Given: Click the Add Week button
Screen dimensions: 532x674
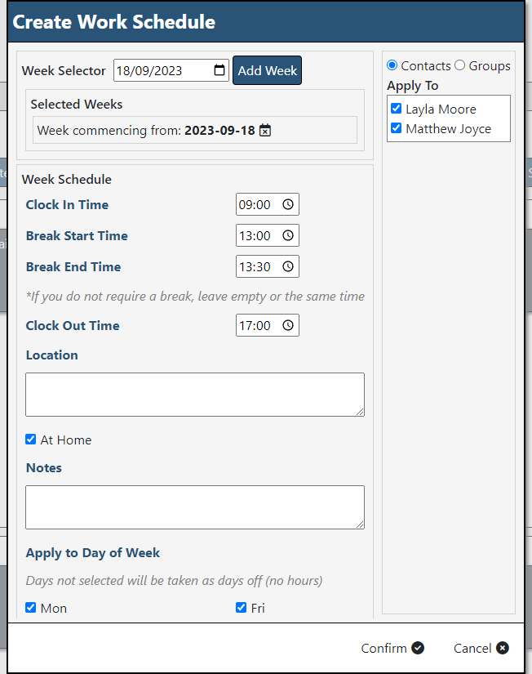Looking at the screenshot, I should (x=267, y=70).
